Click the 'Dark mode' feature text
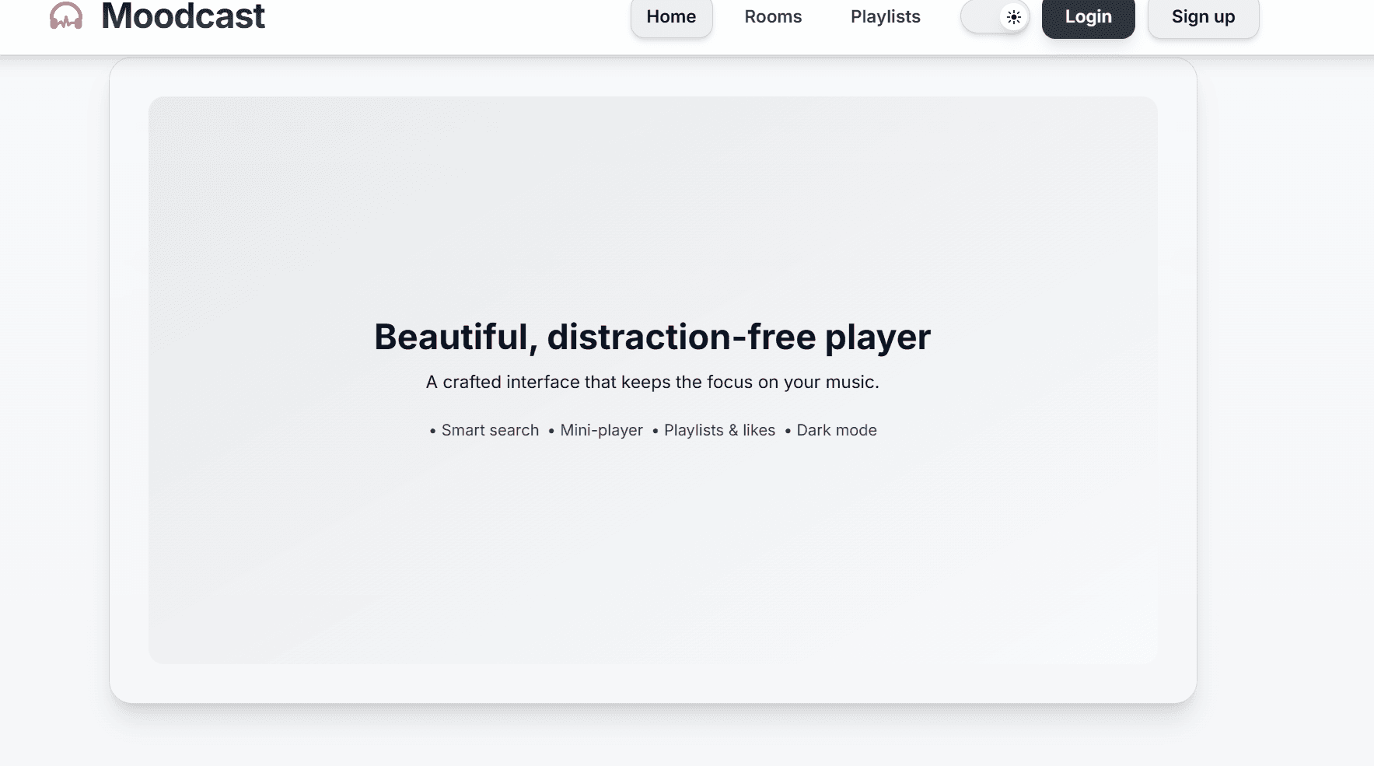This screenshot has height=766, width=1374. 837,430
